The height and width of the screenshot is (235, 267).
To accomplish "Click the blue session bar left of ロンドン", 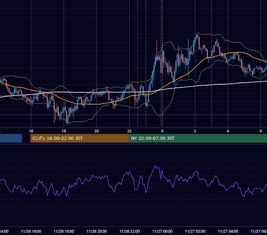I will pyautogui.click(x=11, y=138).
